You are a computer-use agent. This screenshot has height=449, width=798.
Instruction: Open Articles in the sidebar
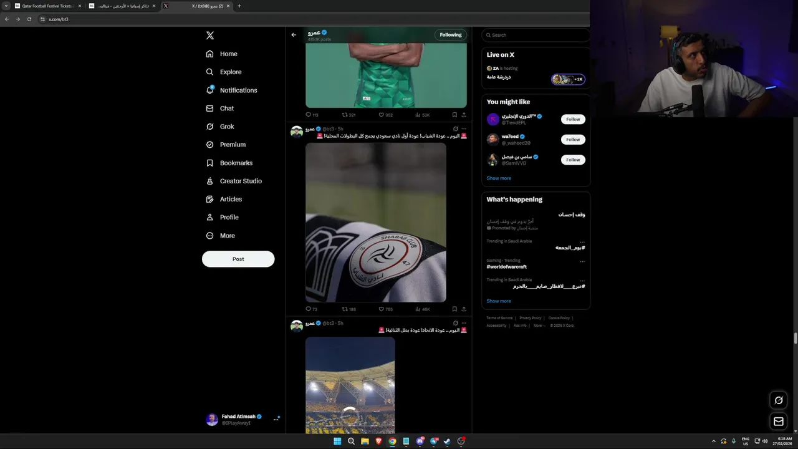pos(224,199)
